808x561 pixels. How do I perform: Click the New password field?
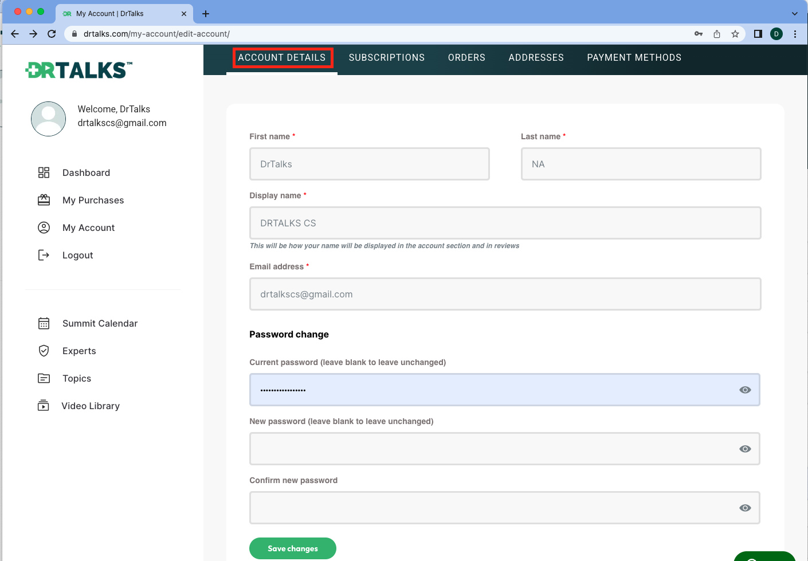click(x=505, y=449)
